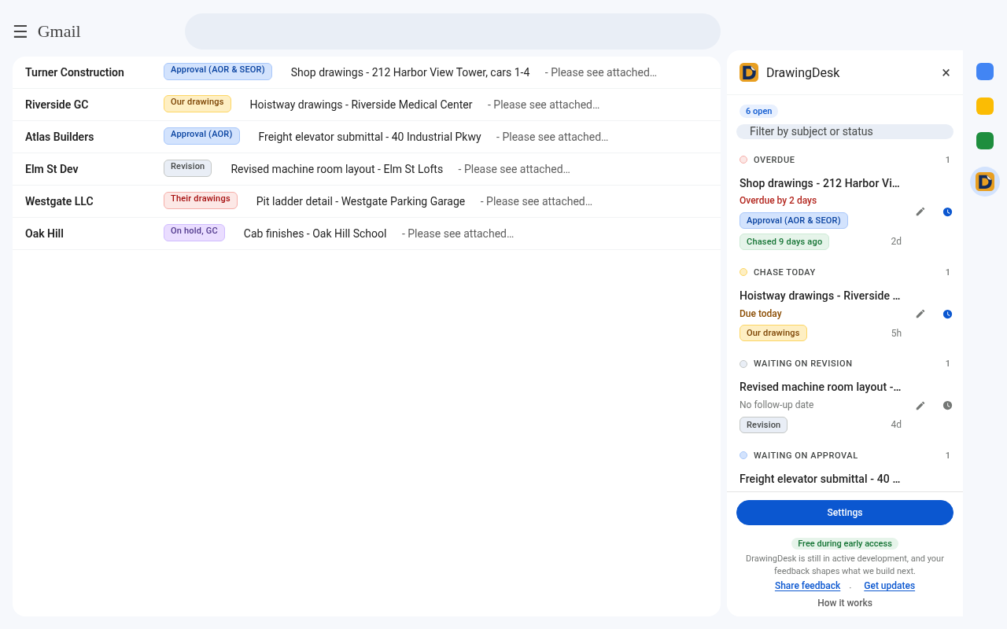Select the 'Freight elevator submittal - 40 …' panel item

(x=820, y=479)
